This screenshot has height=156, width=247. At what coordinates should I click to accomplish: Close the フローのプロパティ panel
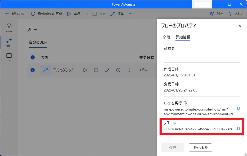pos(240,26)
